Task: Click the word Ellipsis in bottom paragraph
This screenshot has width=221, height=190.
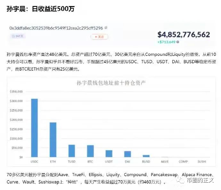Action: (x=95, y=175)
